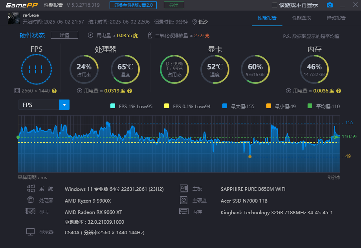Click the FPS 111 circular gauge
The image size is (361, 248).
pyautogui.click(x=37, y=69)
